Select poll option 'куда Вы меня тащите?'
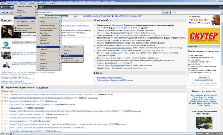This screenshot has width=223, height=135. tap(189, 72)
